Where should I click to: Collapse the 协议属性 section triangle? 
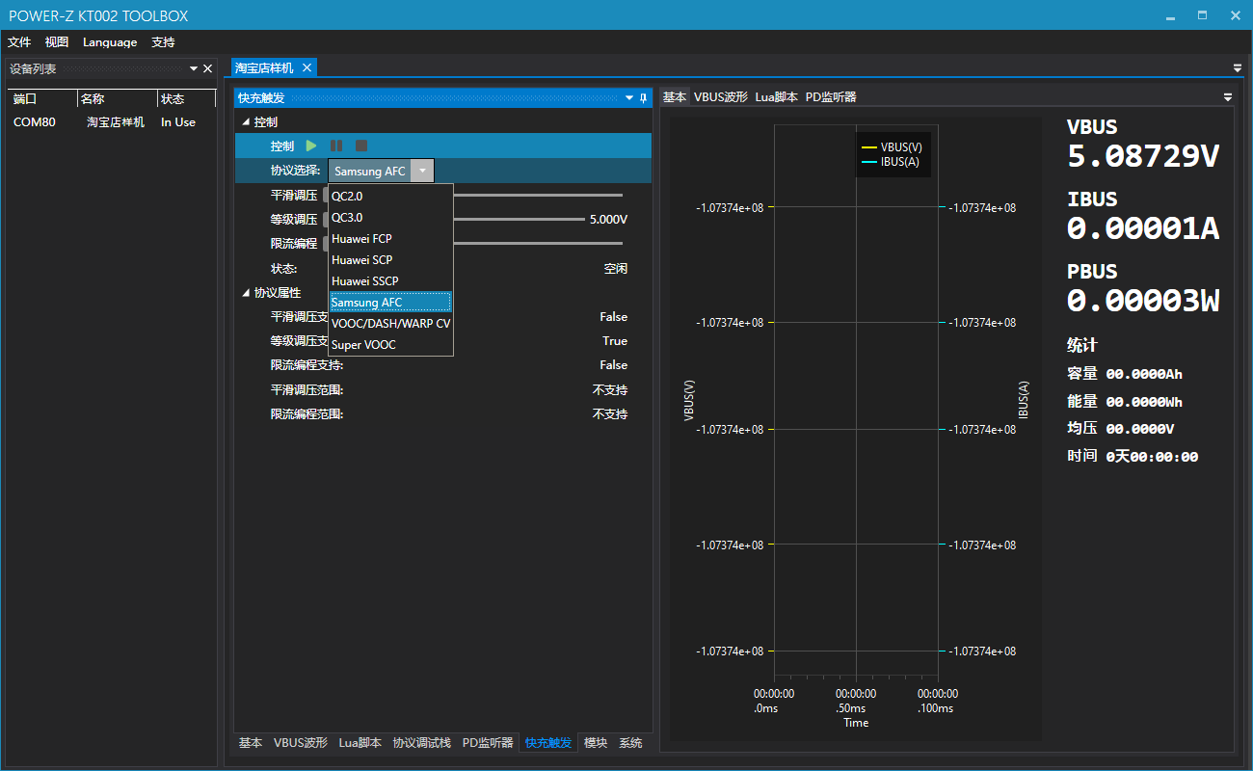click(246, 293)
